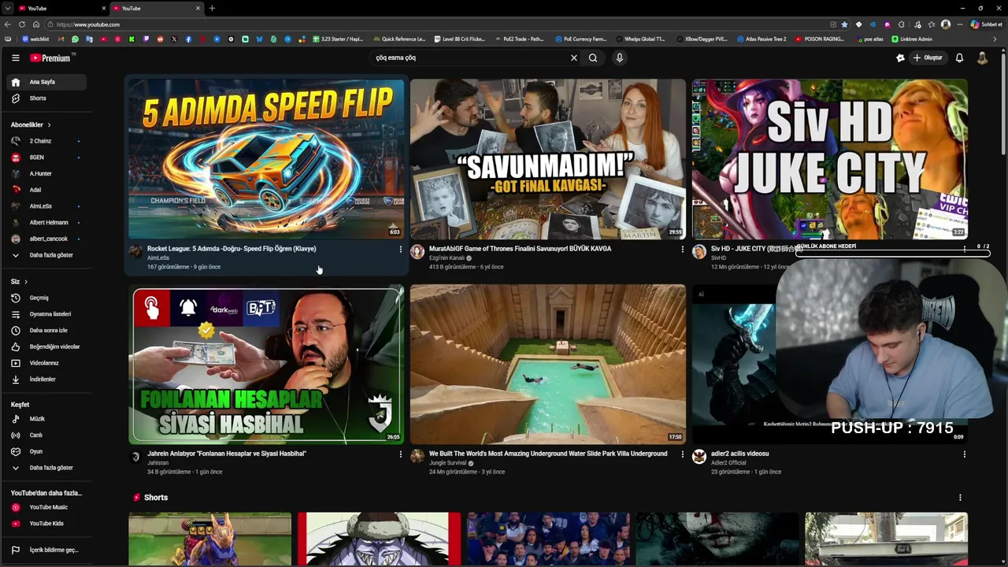Open Oyun gaming section

46,451
